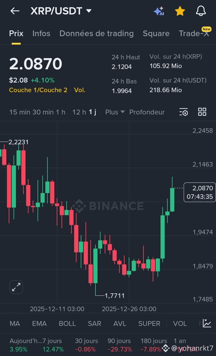Screen dimensions: 216x356
Task: Switch to the Infos tab
Action: tap(41, 33)
